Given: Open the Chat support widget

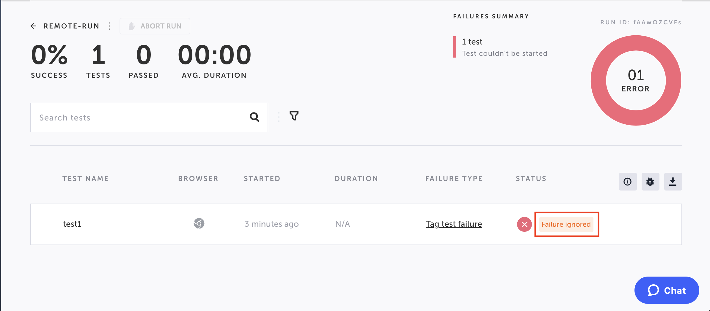Looking at the screenshot, I should [x=667, y=290].
